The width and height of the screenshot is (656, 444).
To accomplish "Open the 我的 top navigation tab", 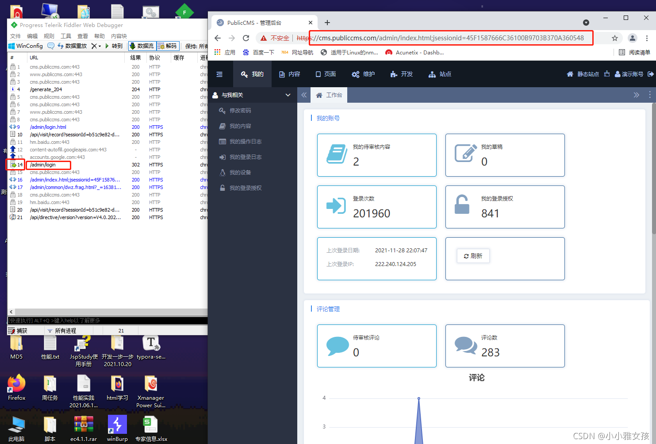I will point(252,74).
